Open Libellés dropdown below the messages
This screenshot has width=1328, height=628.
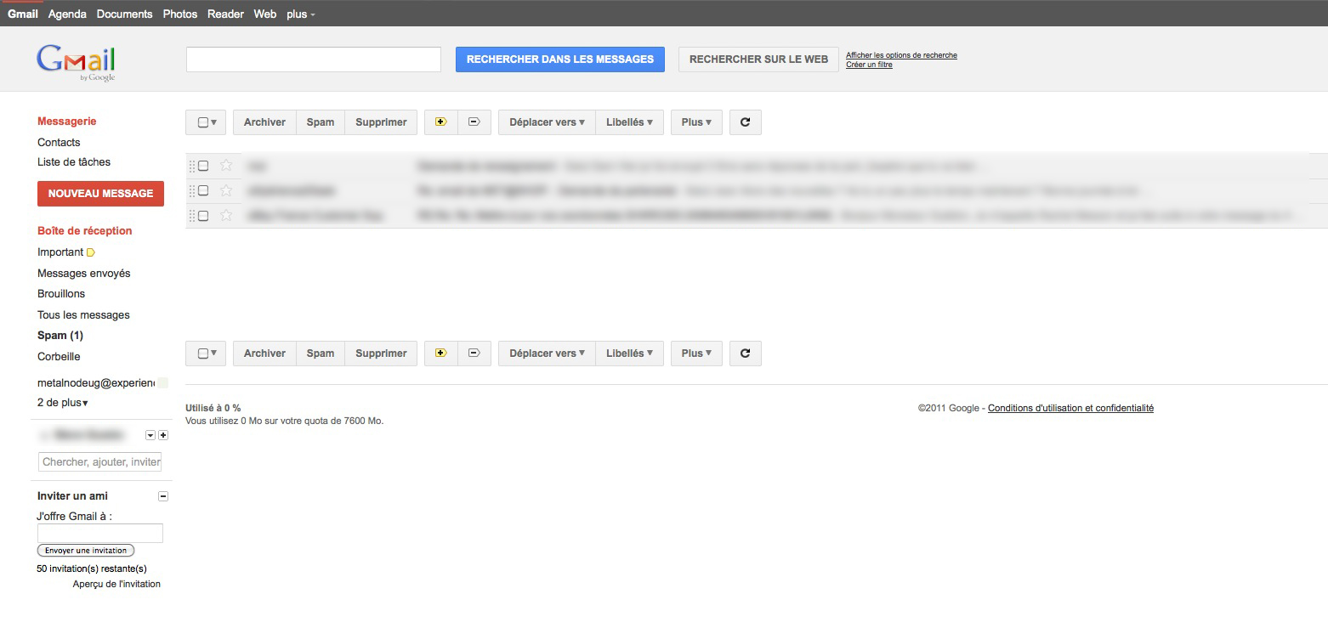[629, 354]
